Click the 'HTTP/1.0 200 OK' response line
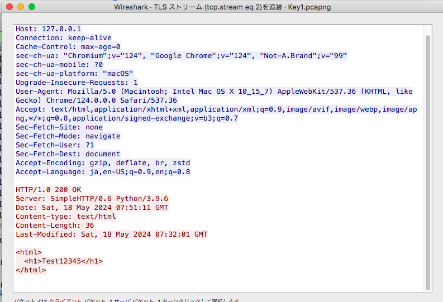Image resolution: width=443 pixels, height=302 pixels. 48,190
